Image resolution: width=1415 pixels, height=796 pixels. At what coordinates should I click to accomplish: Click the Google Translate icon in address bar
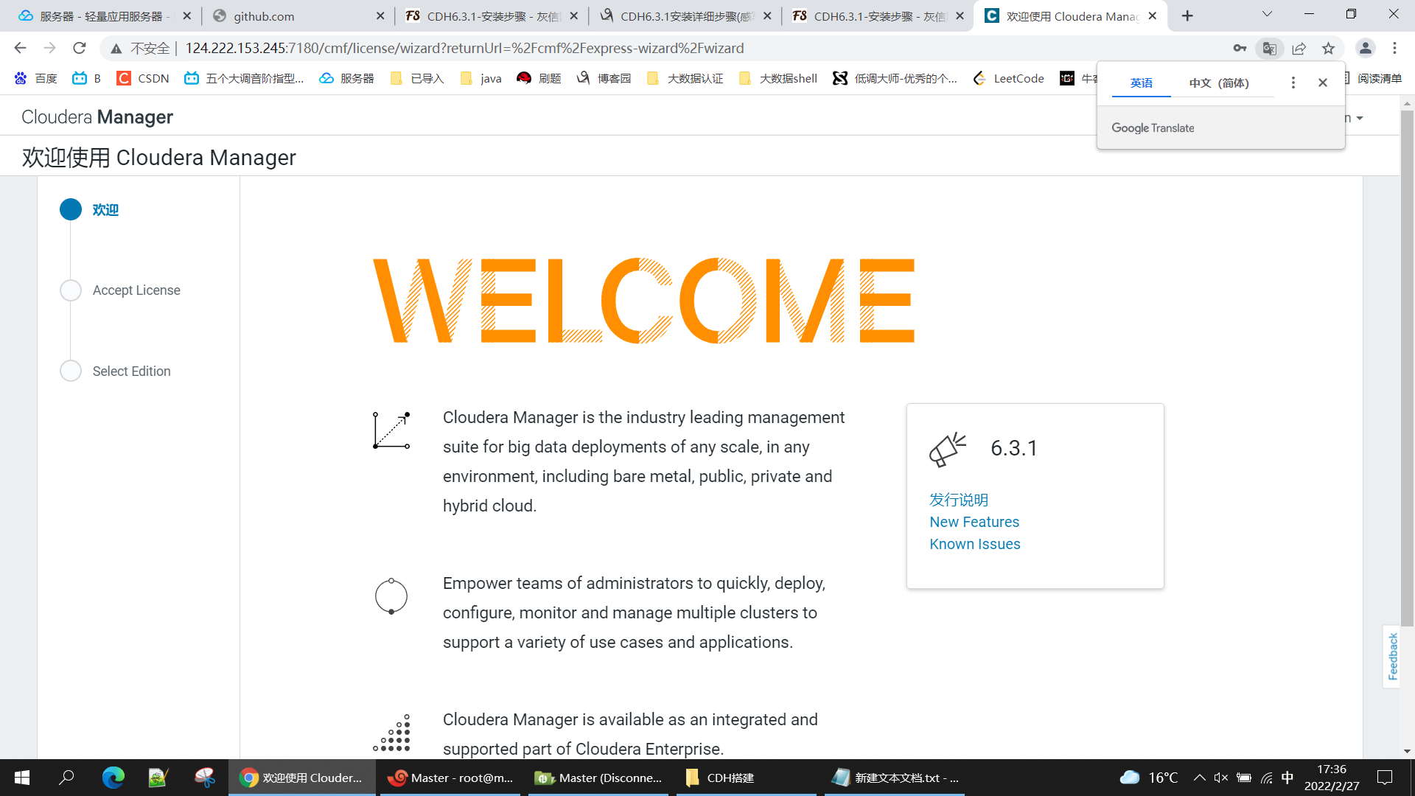pos(1269,49)
